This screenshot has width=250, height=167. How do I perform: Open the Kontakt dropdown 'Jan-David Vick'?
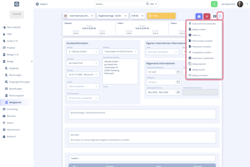(x=83, y=63)
